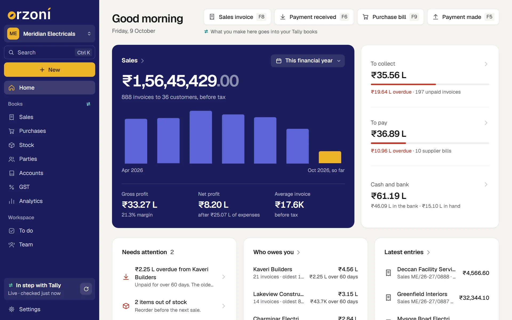Image resolution: width=512 pixels, height=320 pixels.
Task: Open Accounts in the sidebar
Action: [50, 173]
